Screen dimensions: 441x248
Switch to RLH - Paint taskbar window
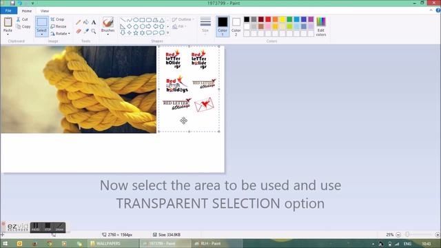tap(216, 243)
